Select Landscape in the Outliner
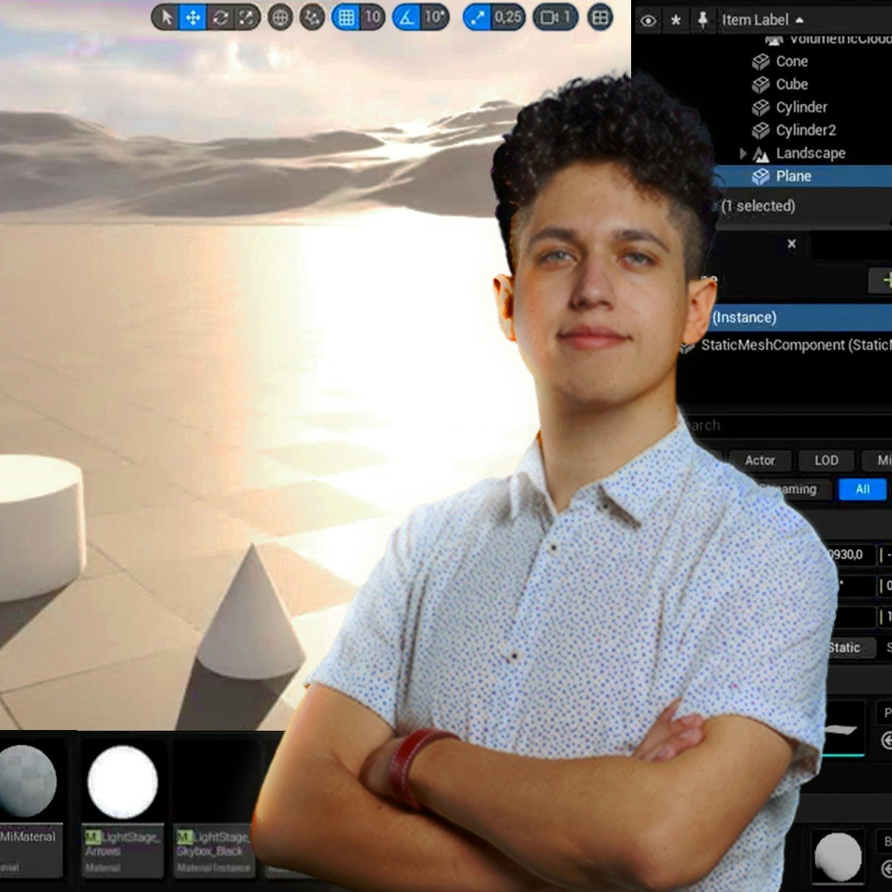This screenshot has width=892, height=892. 810,154
